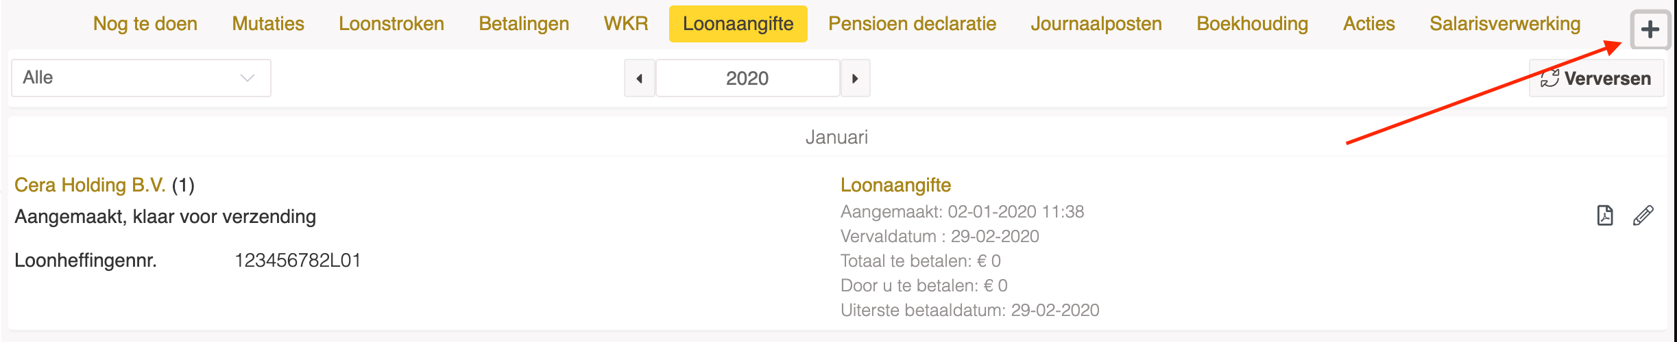Open the Cera Holding B.V. link
The height and width of the screenshot is (342, 1677).
pos(90,185)
